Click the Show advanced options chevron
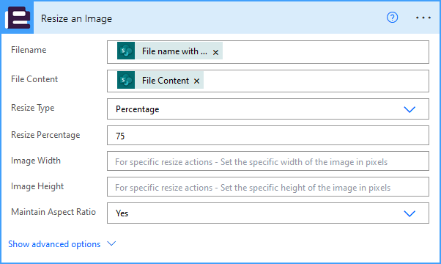This screenshot has height=264, width=441. (111, 243)
